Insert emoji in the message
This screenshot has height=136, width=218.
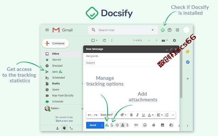(145, 125)
